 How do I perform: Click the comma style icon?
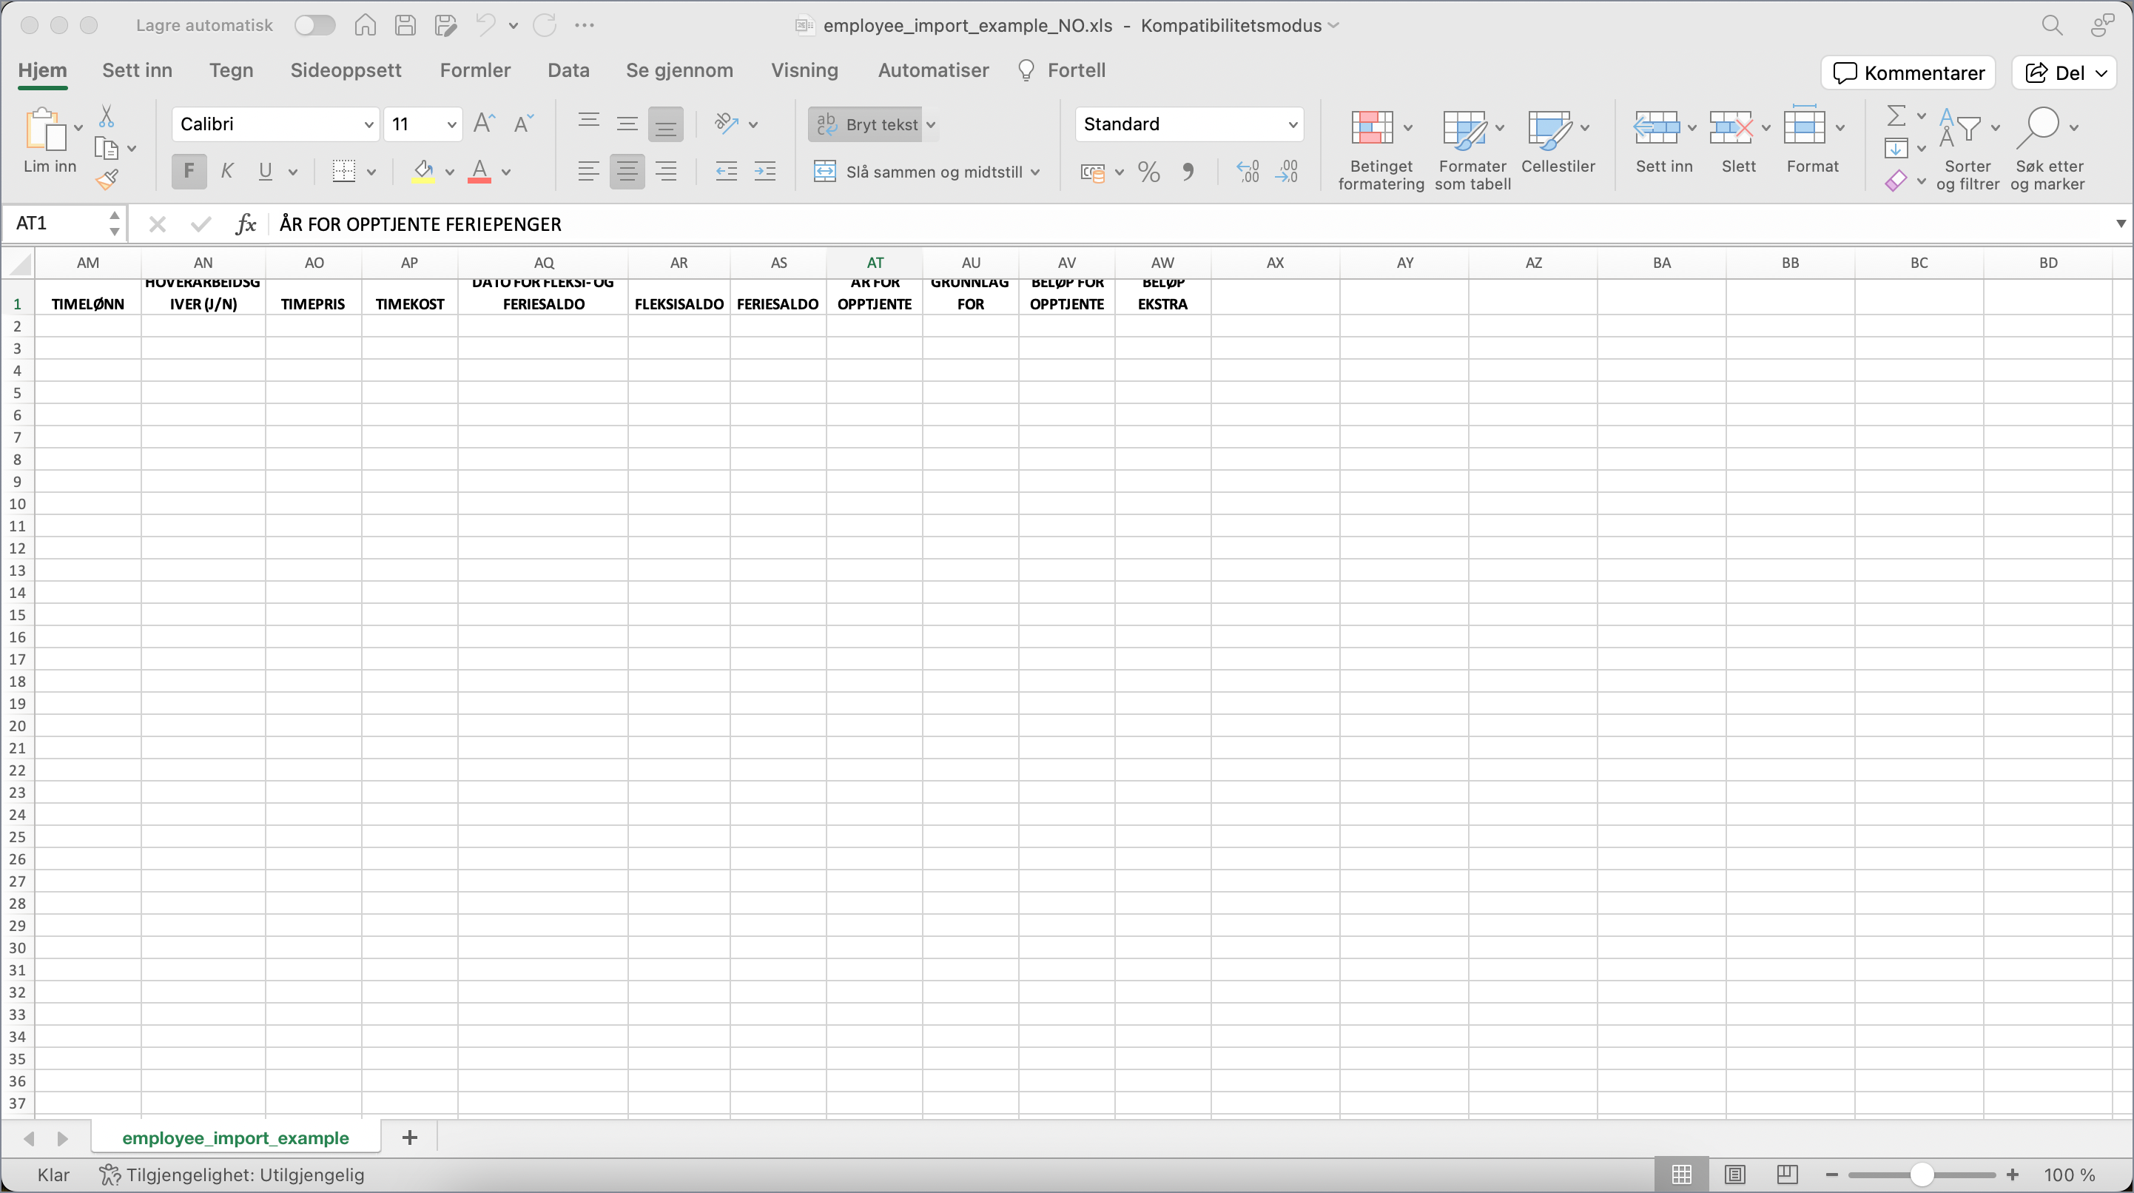1188,172
